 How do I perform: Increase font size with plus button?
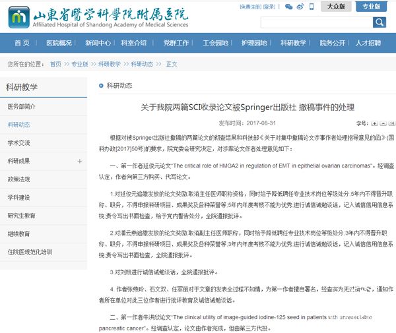coord(374,123)
